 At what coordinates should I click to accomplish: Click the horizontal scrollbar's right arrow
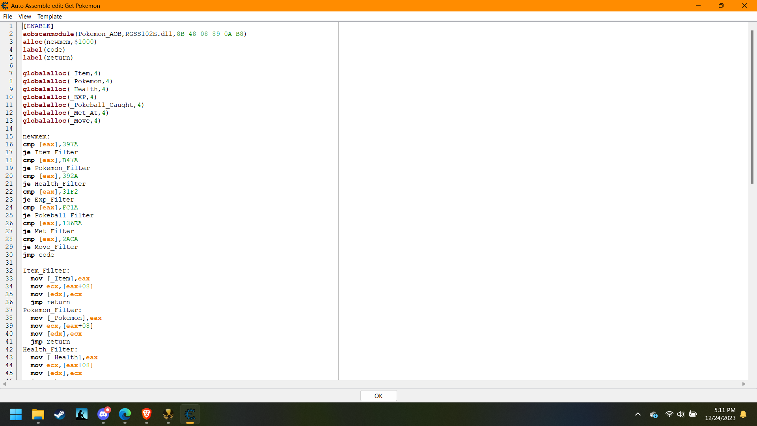pos(743,384)
